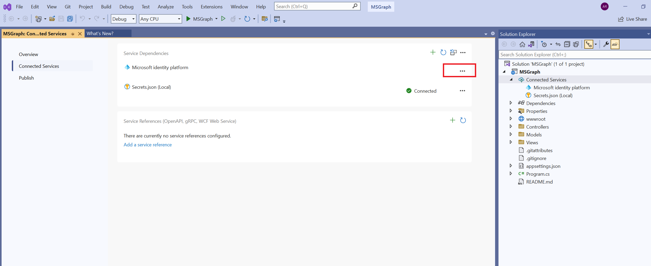Click the Add a service reference link
This screenshot has width=651, height=266.
click(x=148, y=145)
